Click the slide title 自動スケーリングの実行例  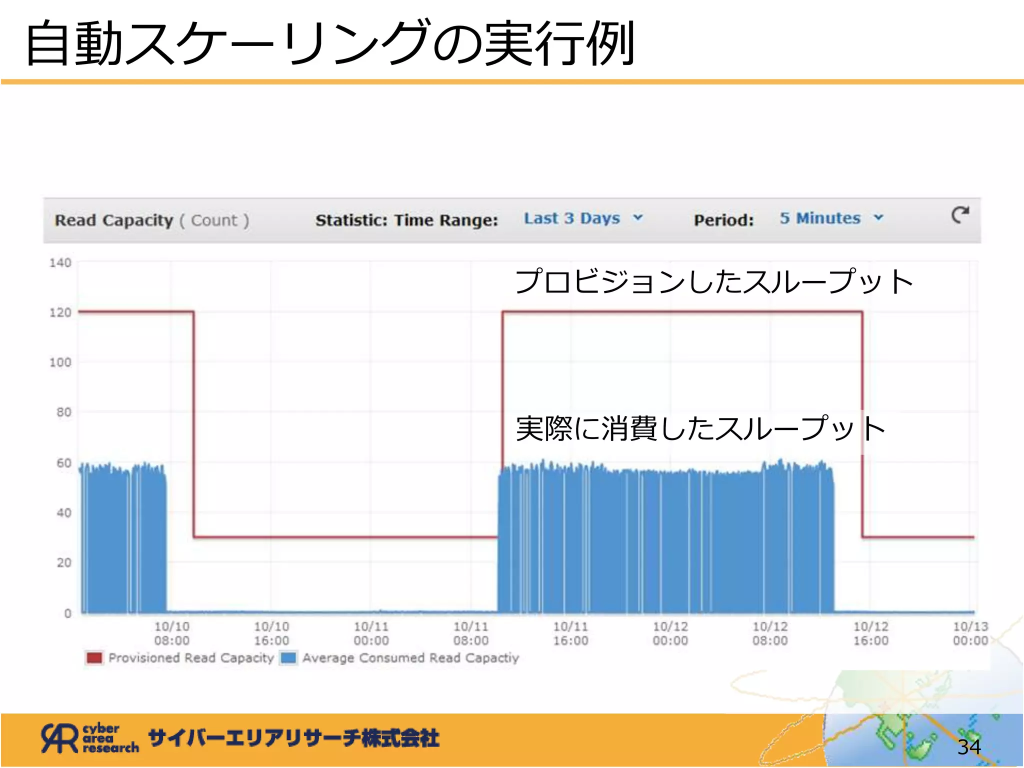[330, 42]
